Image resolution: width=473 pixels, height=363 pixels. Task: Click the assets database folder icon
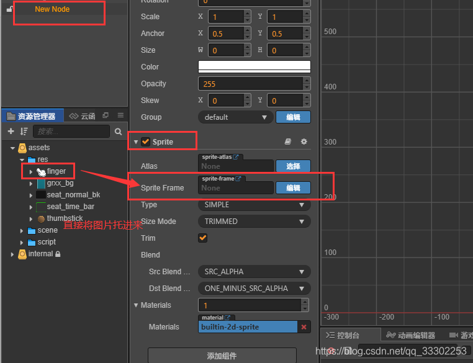click(22, 148)
